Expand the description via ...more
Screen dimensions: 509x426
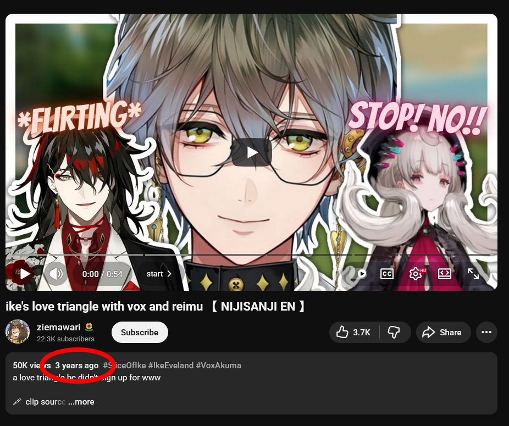point(81,402)
